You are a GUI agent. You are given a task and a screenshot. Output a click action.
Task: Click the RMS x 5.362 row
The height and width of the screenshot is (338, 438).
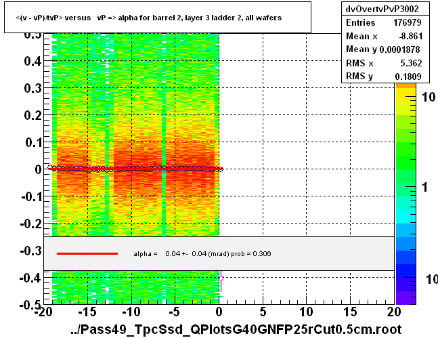click(384, 63)
